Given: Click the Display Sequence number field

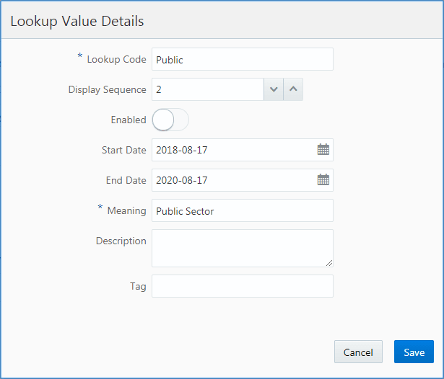Looking at the screenshot, I should [208, 89].
